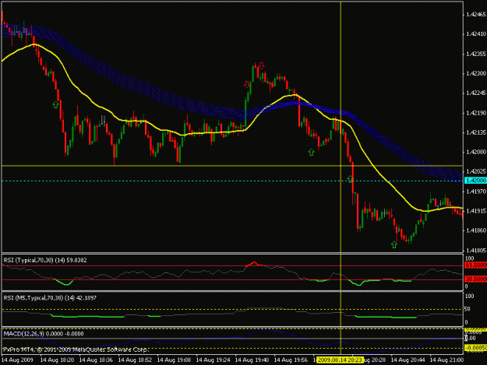The height and width of the screenshot is (365, 487).
Task: Select the green up arrow on the cyan 1.42000 line
Action: tap(351, 179)
